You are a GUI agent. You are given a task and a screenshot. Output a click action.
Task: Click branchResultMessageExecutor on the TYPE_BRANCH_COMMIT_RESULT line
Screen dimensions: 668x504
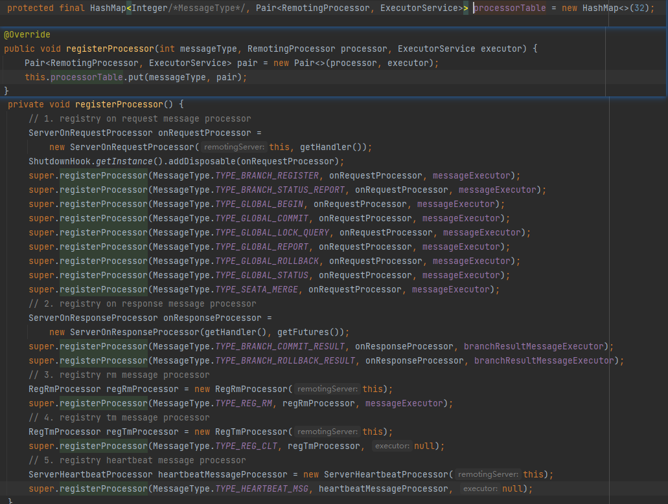(x=534, y=347)
